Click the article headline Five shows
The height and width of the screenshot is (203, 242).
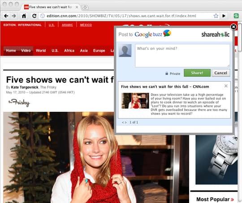(x=60, y=80)
